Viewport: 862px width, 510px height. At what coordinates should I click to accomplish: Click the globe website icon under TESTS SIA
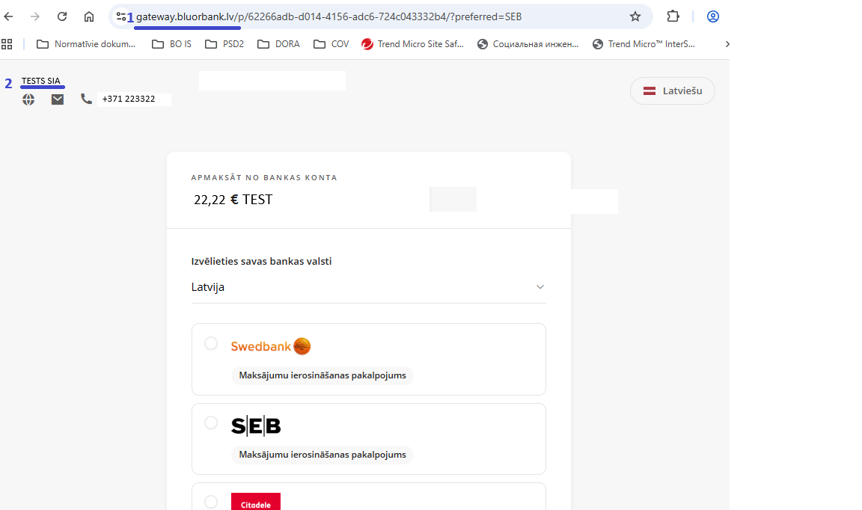click(28, 99)
